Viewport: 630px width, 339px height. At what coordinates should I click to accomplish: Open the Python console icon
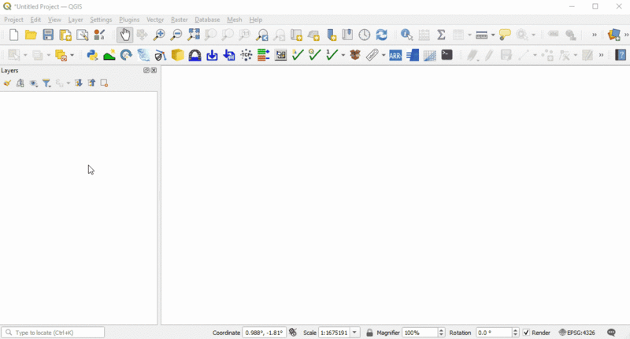click(92, 55)
